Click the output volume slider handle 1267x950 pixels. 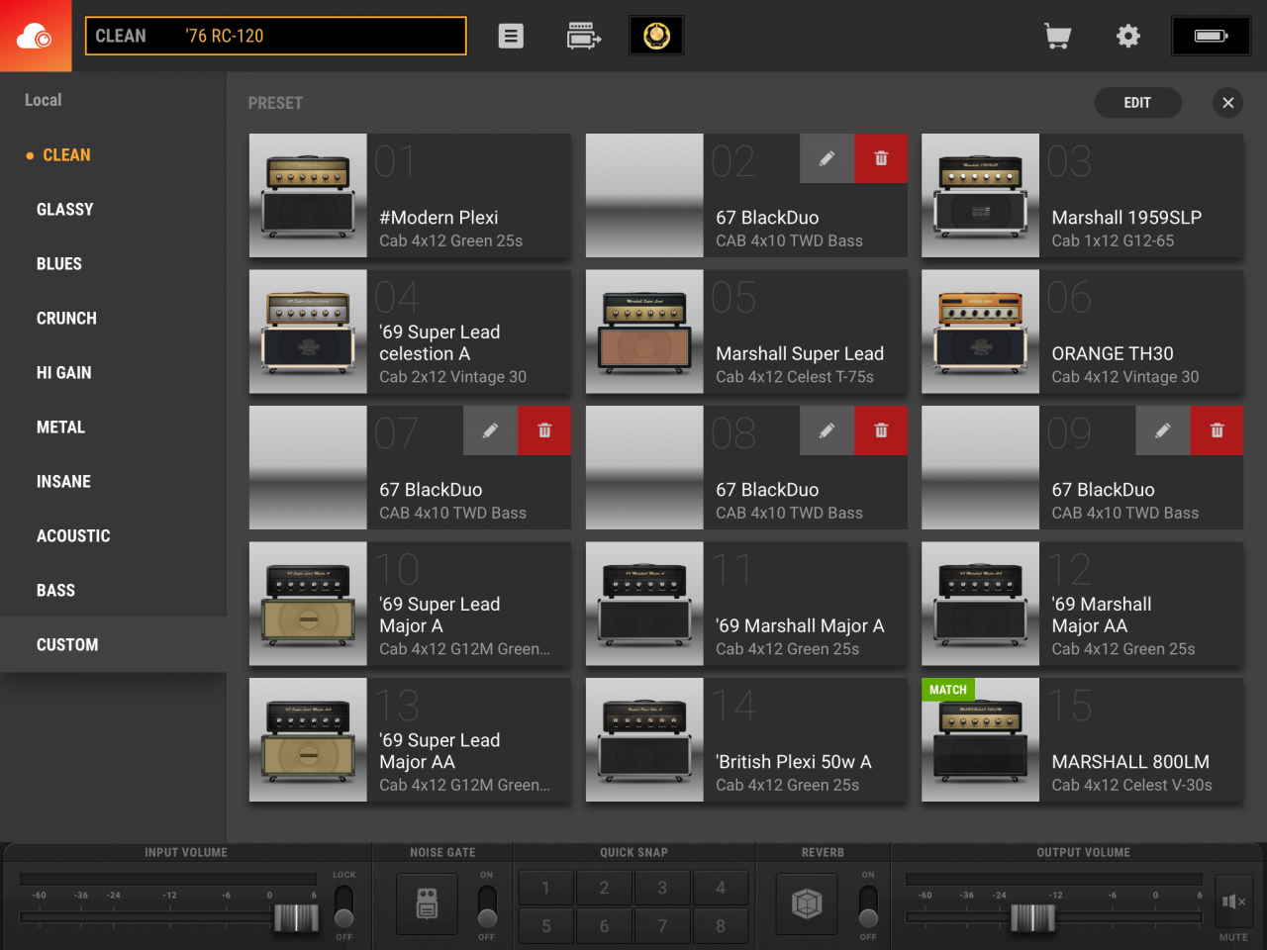[x=1032, y=918]
